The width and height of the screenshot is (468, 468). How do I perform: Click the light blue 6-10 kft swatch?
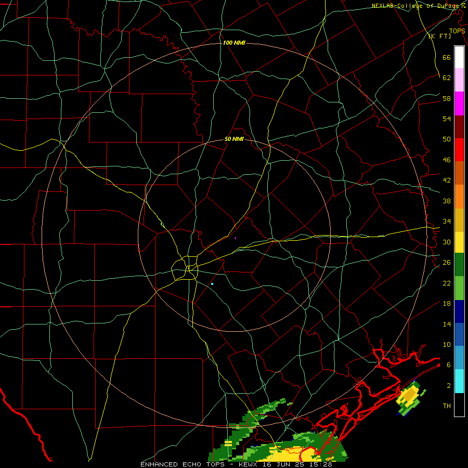(459, 358)
